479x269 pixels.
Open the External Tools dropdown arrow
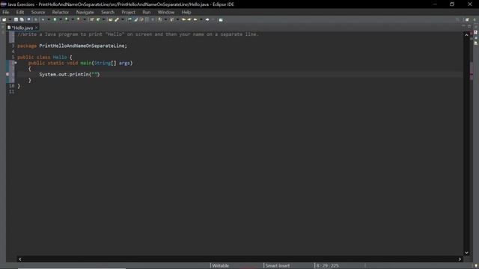pos(85,19)
